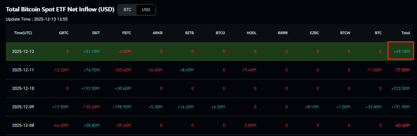Click the Time(UTC) column header

click(x=23, y=33)
